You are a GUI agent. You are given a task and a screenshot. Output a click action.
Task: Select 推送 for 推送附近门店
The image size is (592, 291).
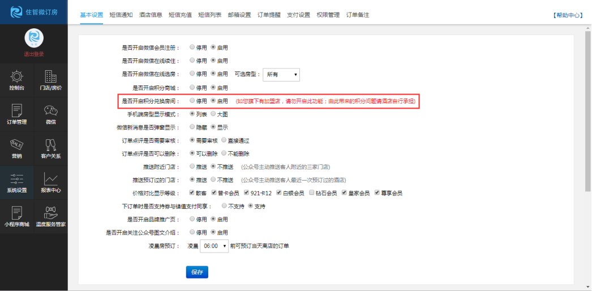click(x=192, y=166)
